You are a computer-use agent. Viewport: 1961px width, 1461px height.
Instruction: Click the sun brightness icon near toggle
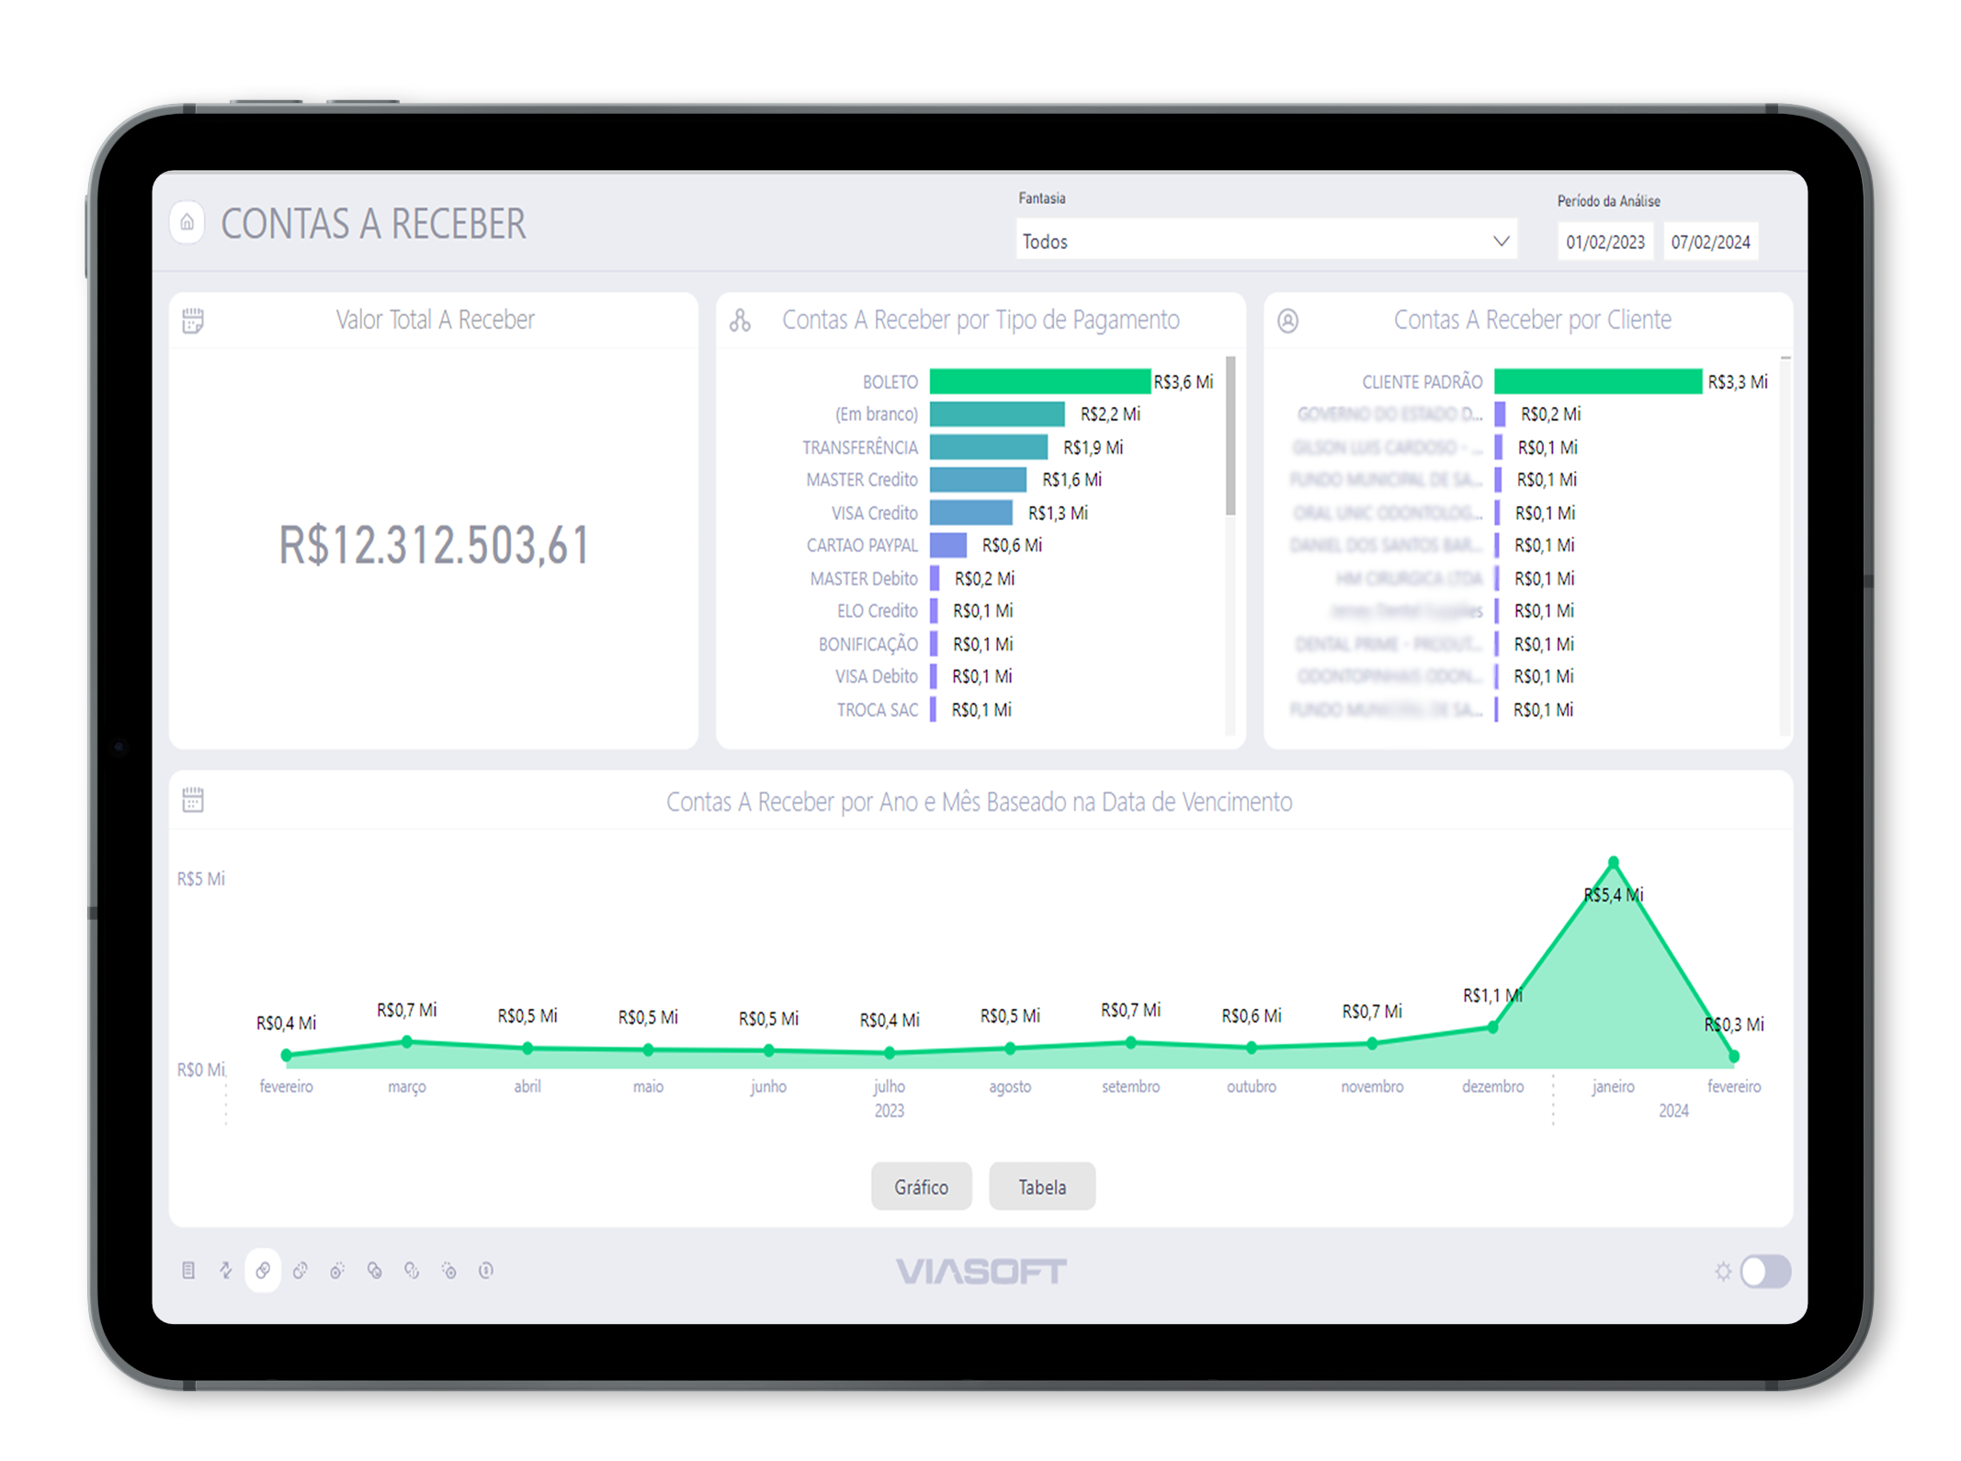click(x=1723, y=1271)
